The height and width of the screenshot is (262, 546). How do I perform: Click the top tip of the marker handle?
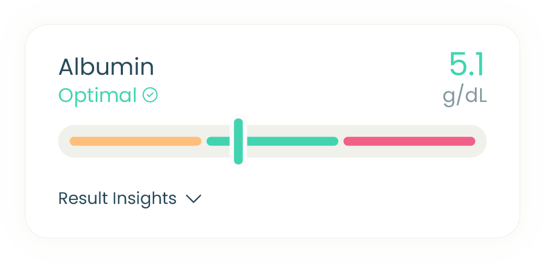tap(238, 121)
